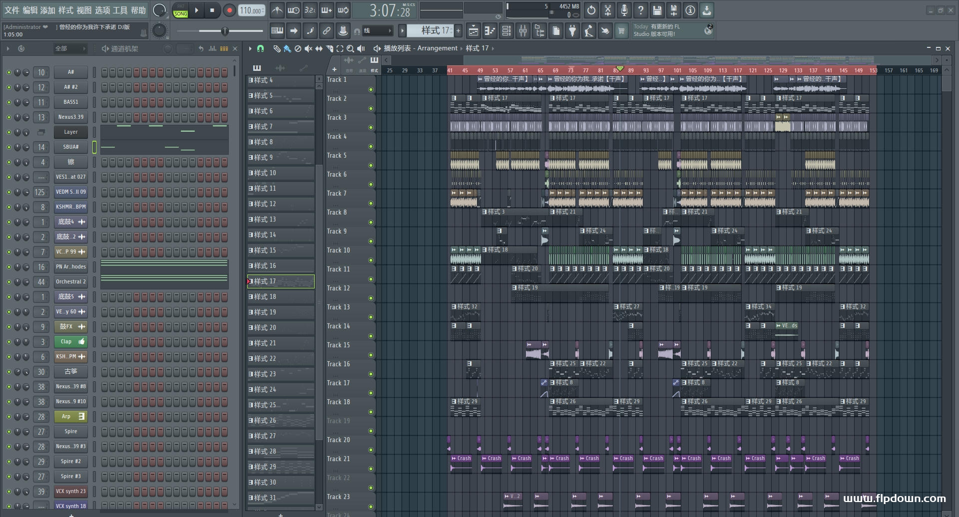Open the 文件 menu

click(12, 10)
